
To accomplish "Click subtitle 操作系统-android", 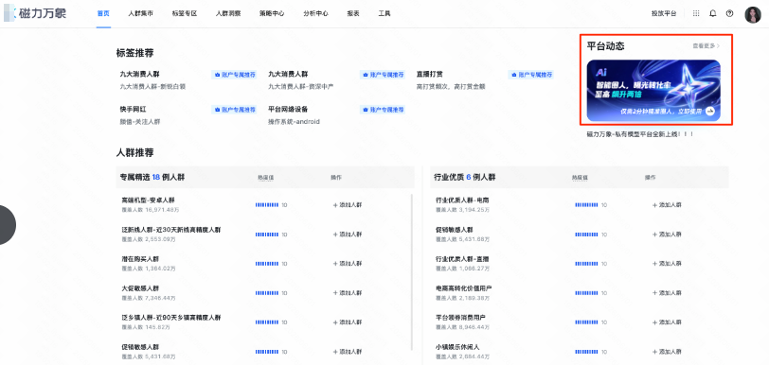I will coord(294,121).
